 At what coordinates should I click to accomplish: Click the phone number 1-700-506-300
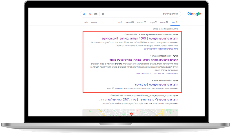point(116,96)
